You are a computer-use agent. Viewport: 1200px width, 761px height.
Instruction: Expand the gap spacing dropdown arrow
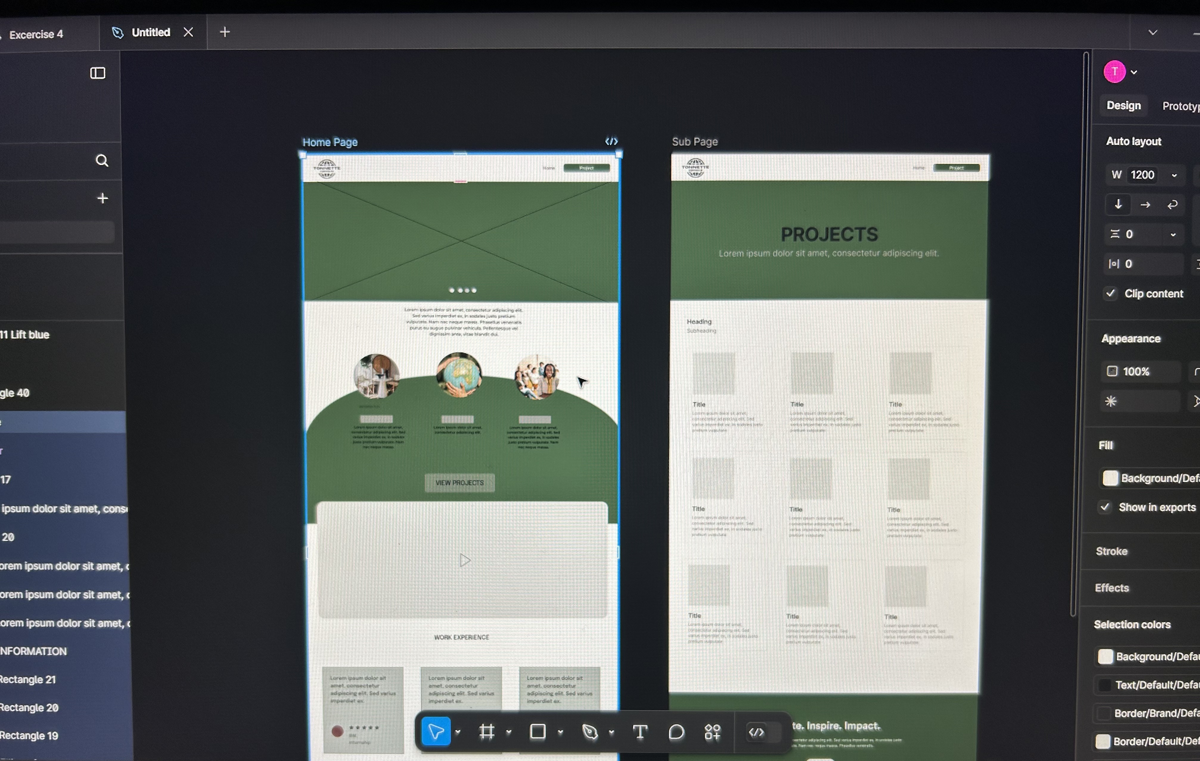(x=1173, y=235)
